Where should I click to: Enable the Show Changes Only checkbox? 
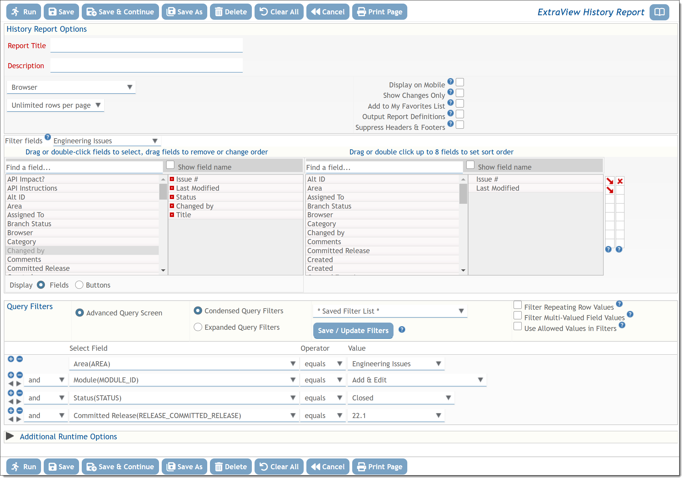point(460,93)
